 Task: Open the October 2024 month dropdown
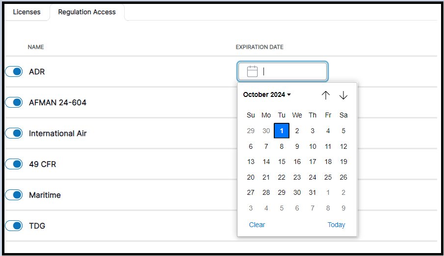(267, 95)
